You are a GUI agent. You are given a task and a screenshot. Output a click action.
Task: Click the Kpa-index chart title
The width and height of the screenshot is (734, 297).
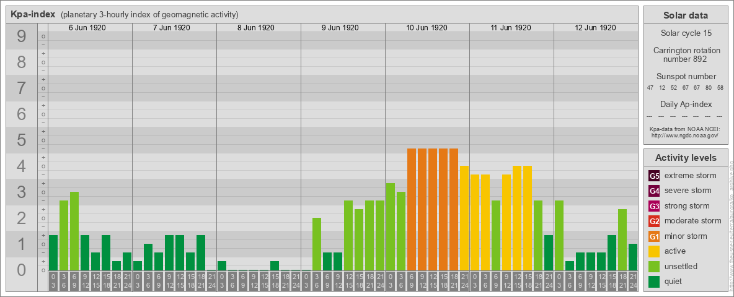[33, 14]
